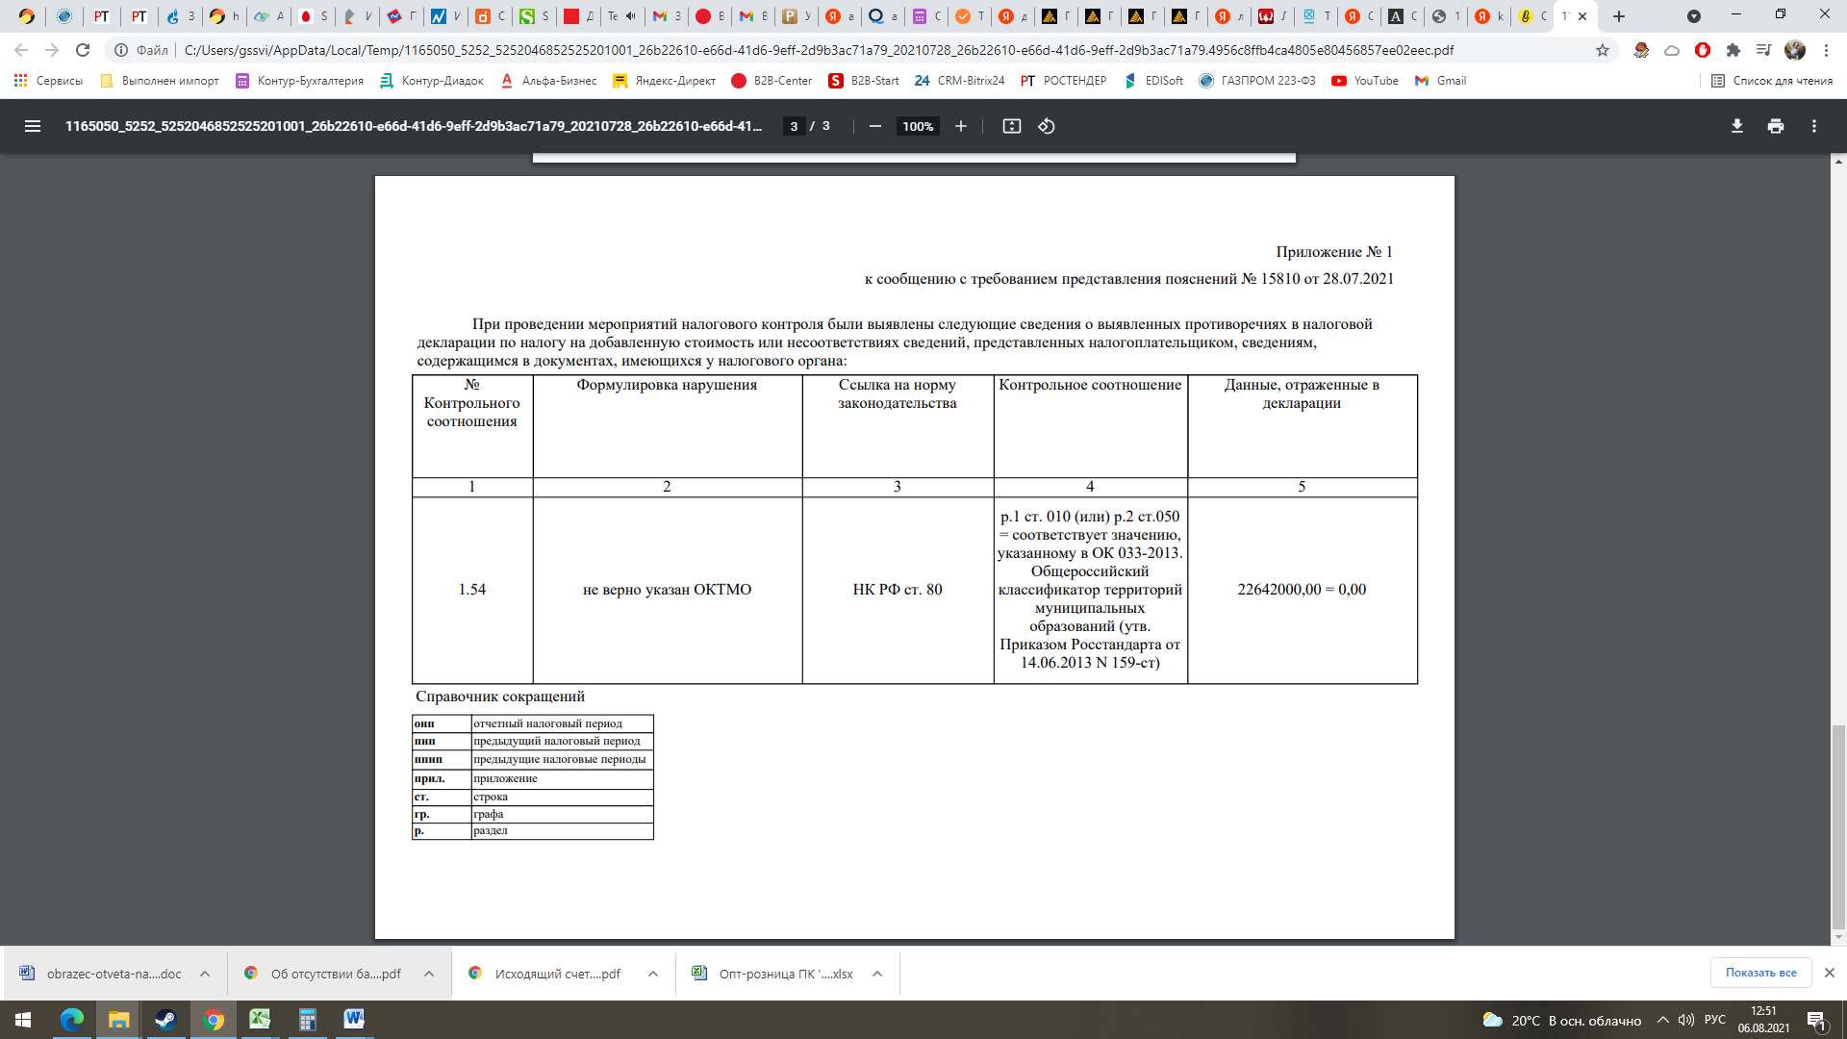Viewport: 1847px width, 1039px height.
Task: Click the address bar URL
Action: point(819,50)
